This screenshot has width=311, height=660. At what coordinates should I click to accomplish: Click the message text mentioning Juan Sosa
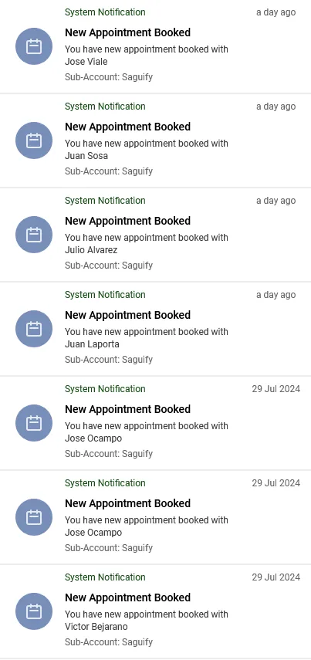pos(147,150)
